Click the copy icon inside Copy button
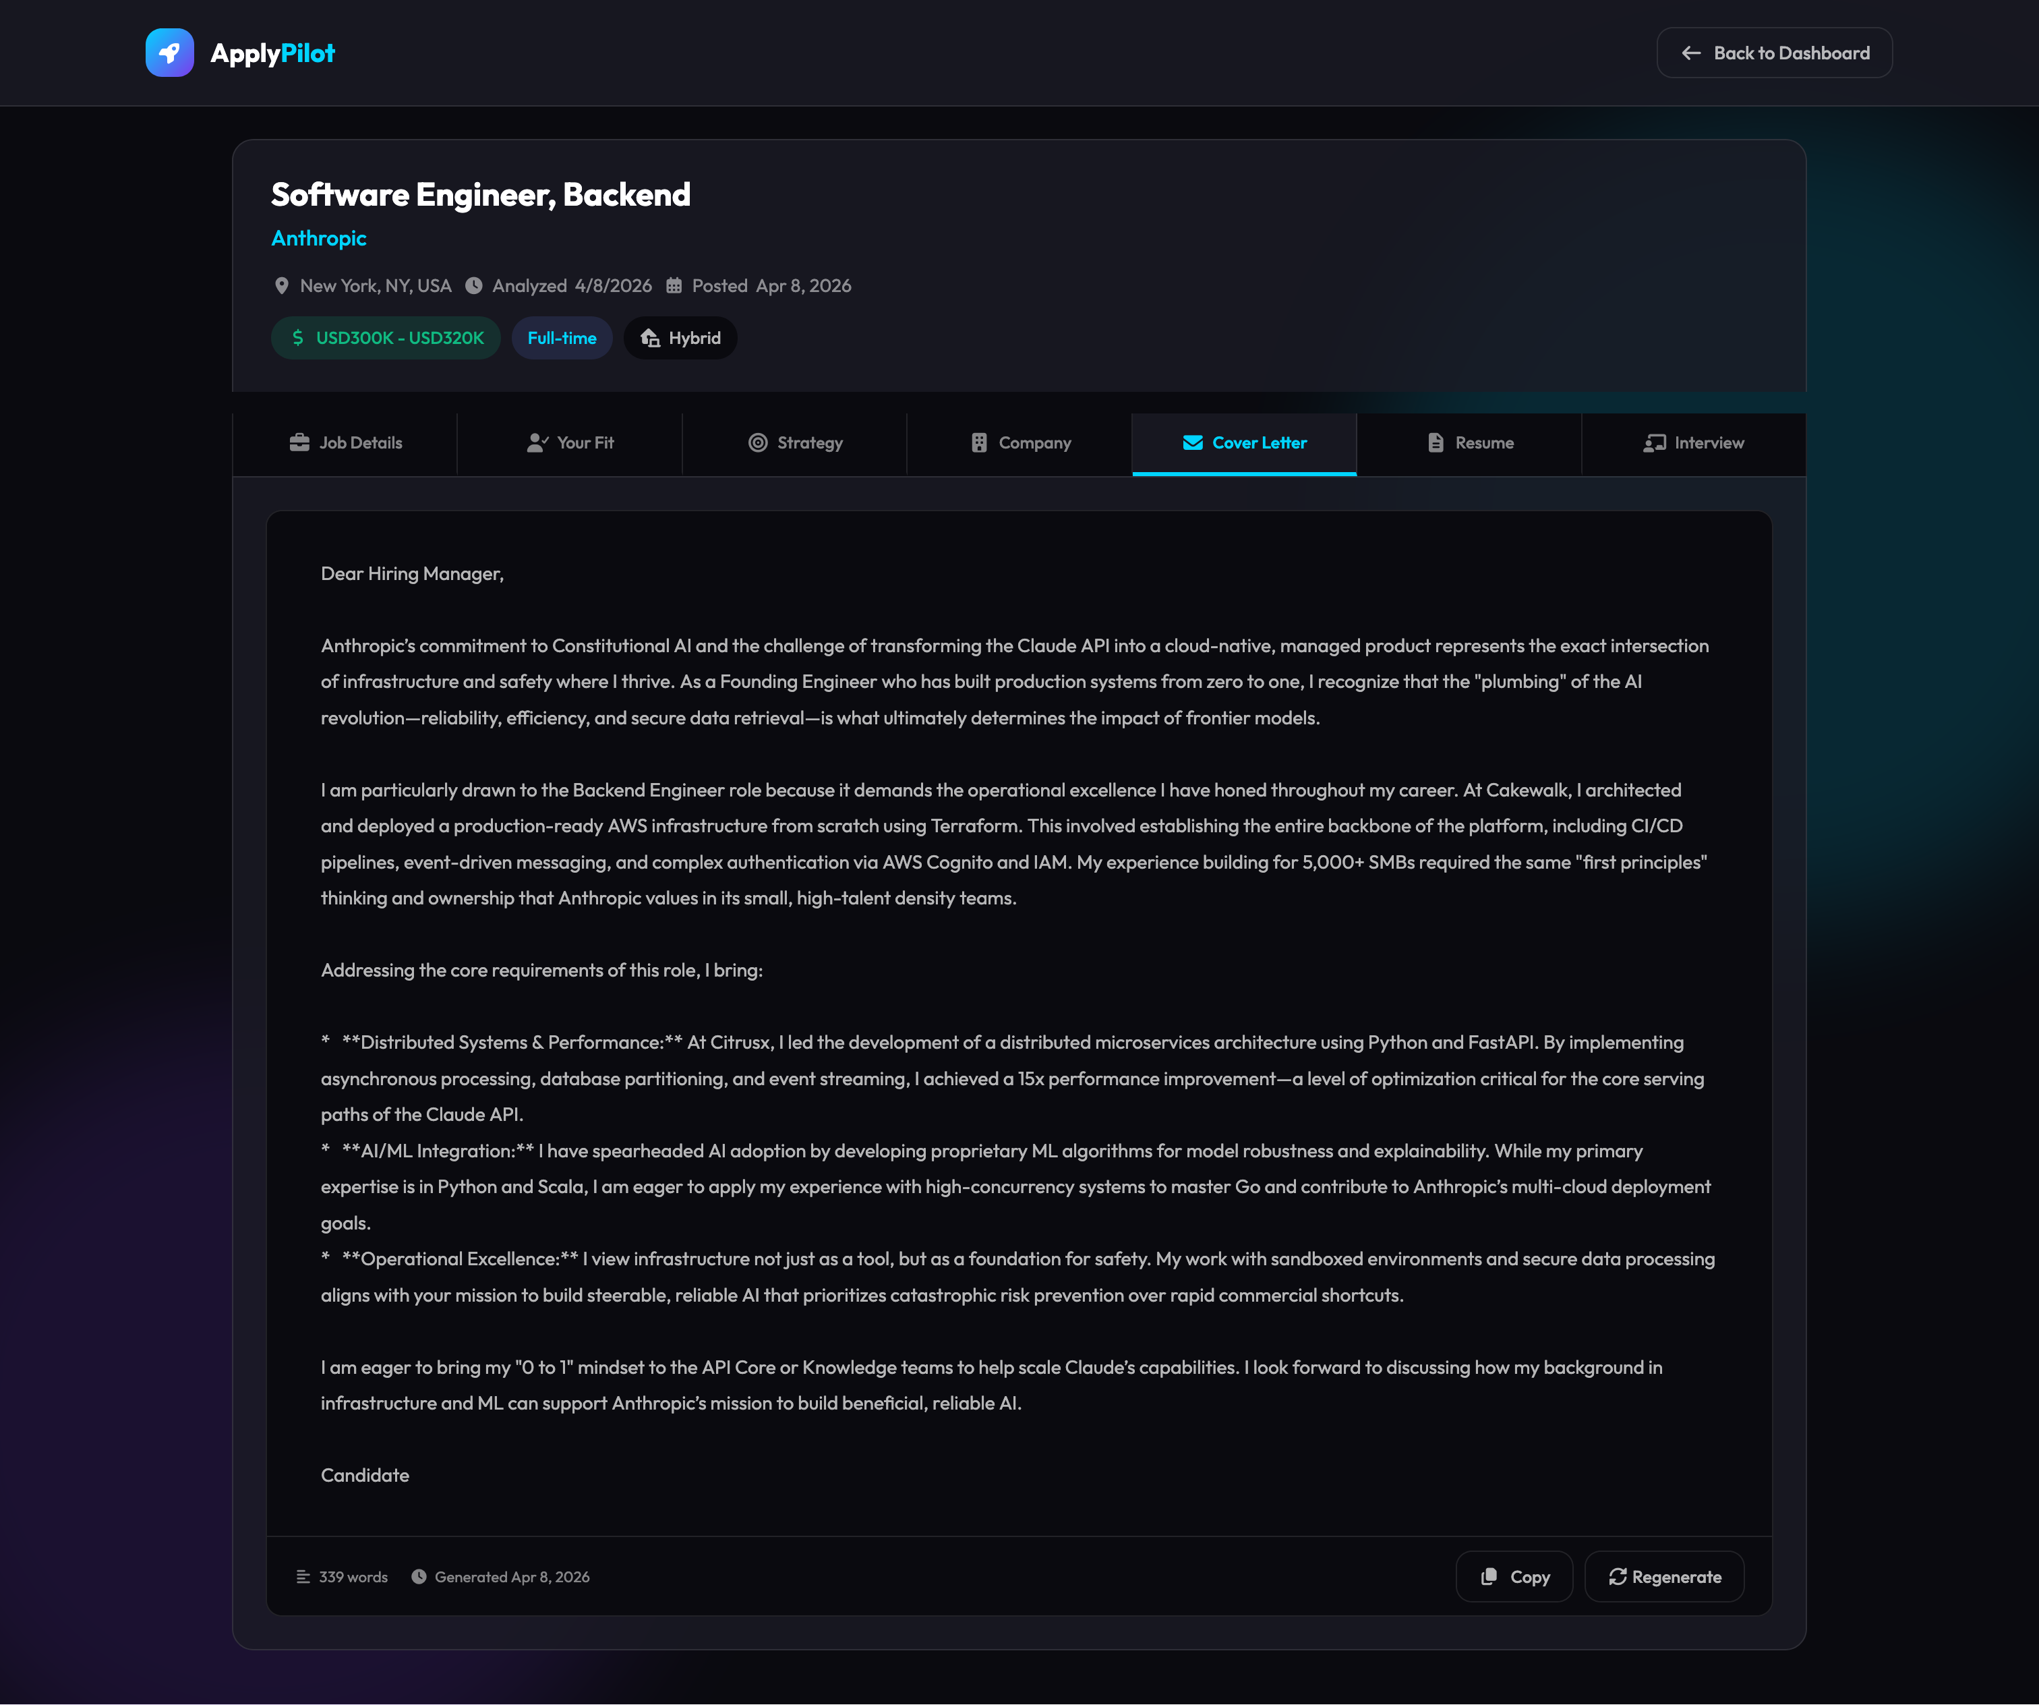 click(1489, 1577)
